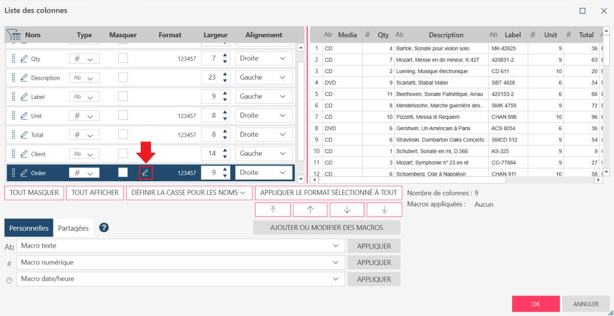Move selected column to bottom

point(384,209)
